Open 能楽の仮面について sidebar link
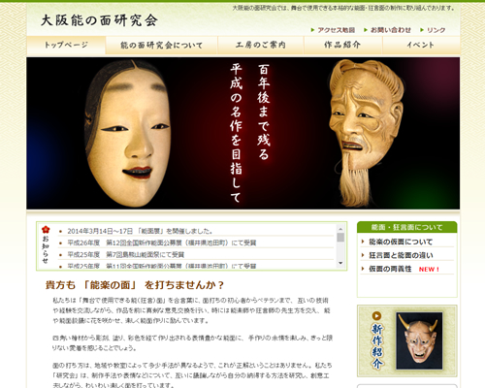Screen dimensions: 485x388 401,242
